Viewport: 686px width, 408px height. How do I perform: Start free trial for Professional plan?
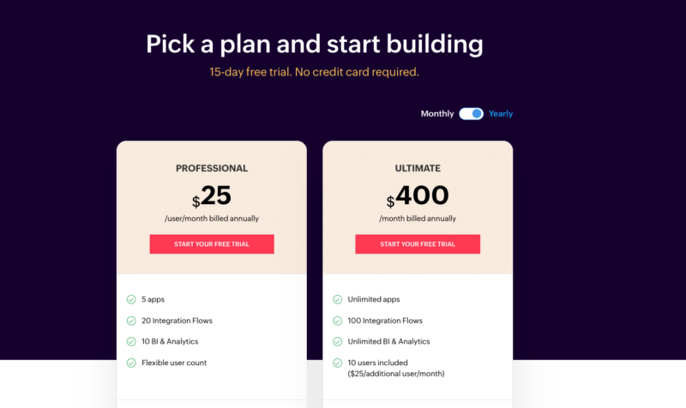click(212, 244)
